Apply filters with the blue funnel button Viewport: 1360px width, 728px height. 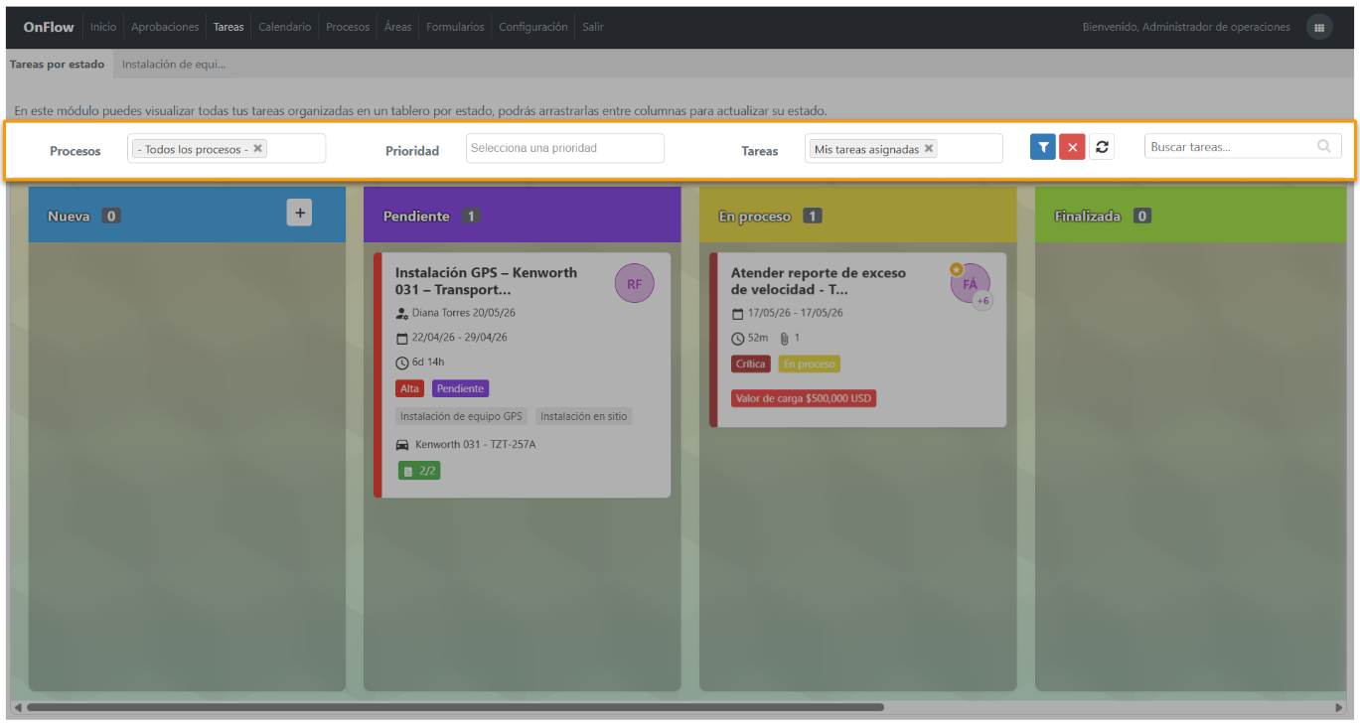coord(1043,147)
